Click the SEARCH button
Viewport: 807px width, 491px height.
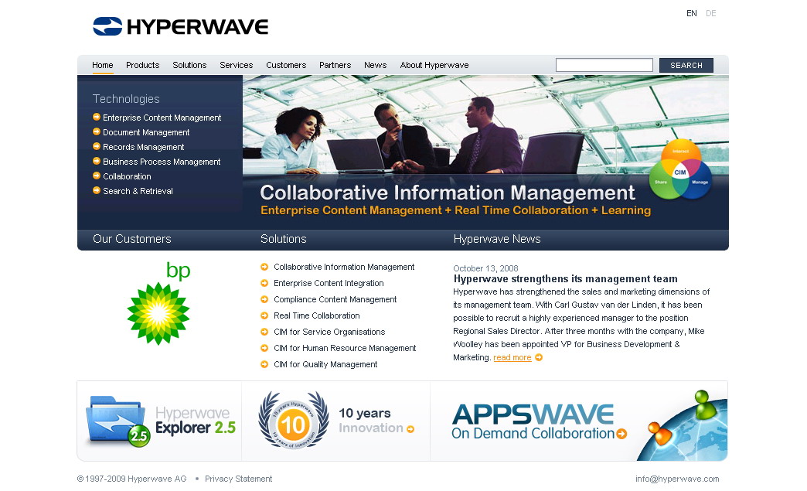click(x=686, y=66)
